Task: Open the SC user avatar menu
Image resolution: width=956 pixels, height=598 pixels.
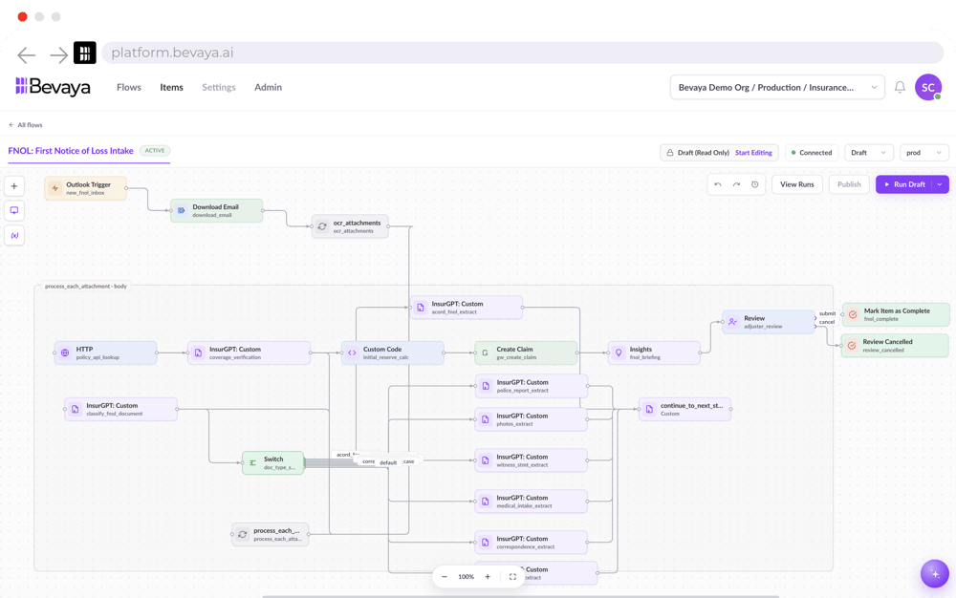Action: [928, 87]
